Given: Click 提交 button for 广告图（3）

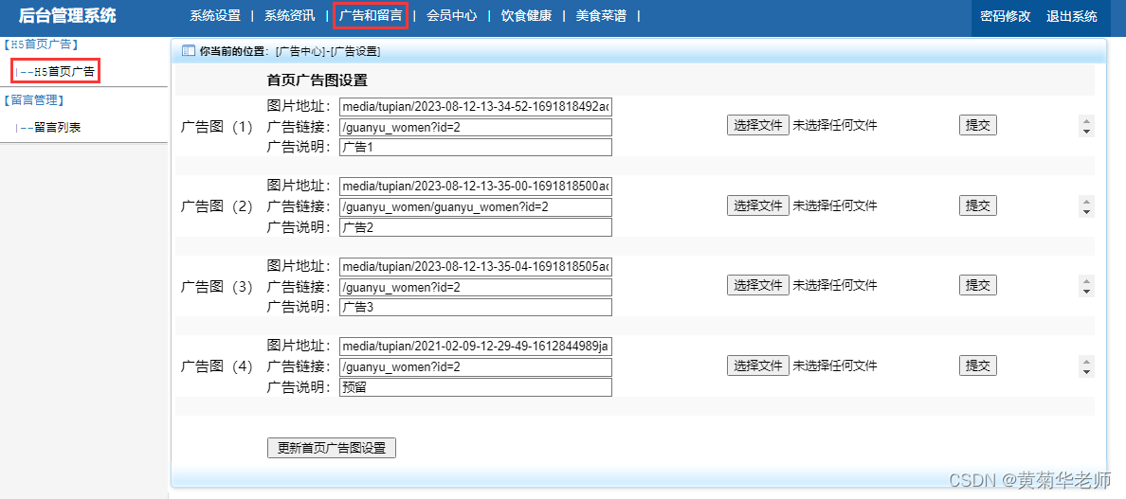Looking at the screenshot, I should tap(978, 285).
